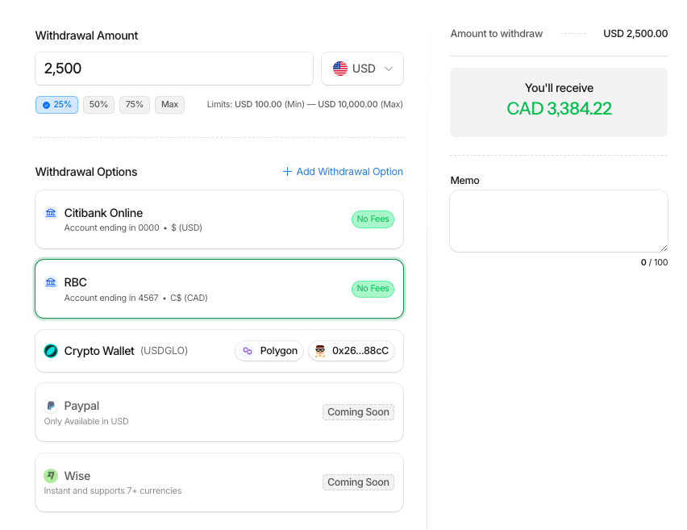Select the RBC withdrawal option
Viewport: 687px width, 530px height.
click(x=202, y=289)
